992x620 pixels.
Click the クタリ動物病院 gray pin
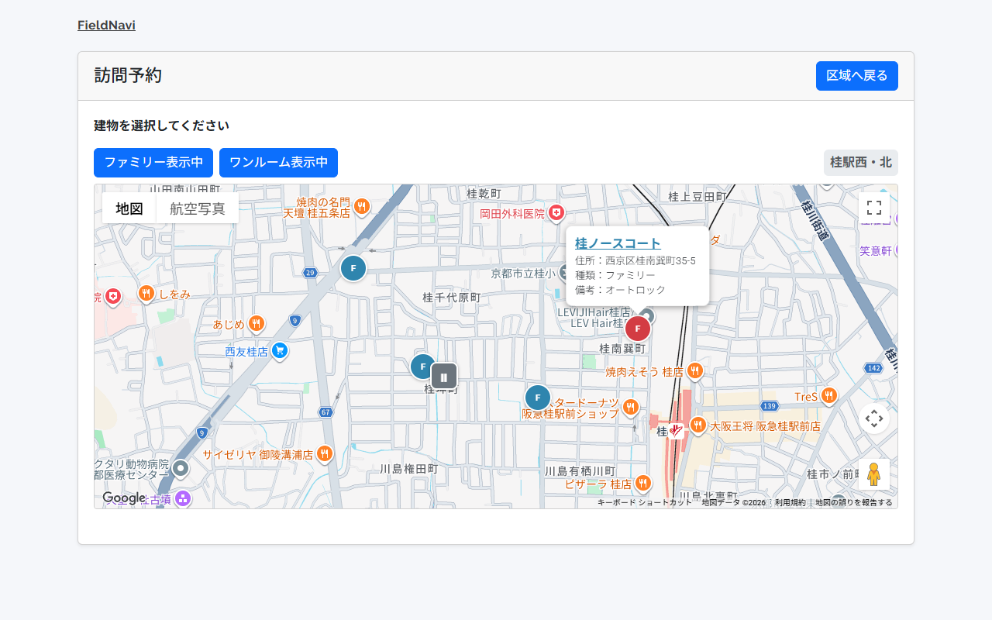[x=181, y=468]
